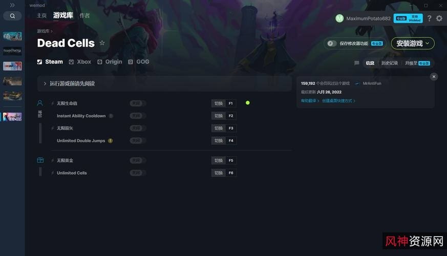The image size is (447, 256).
Task: Open the comments chat icon
Action: pos(357,63)
